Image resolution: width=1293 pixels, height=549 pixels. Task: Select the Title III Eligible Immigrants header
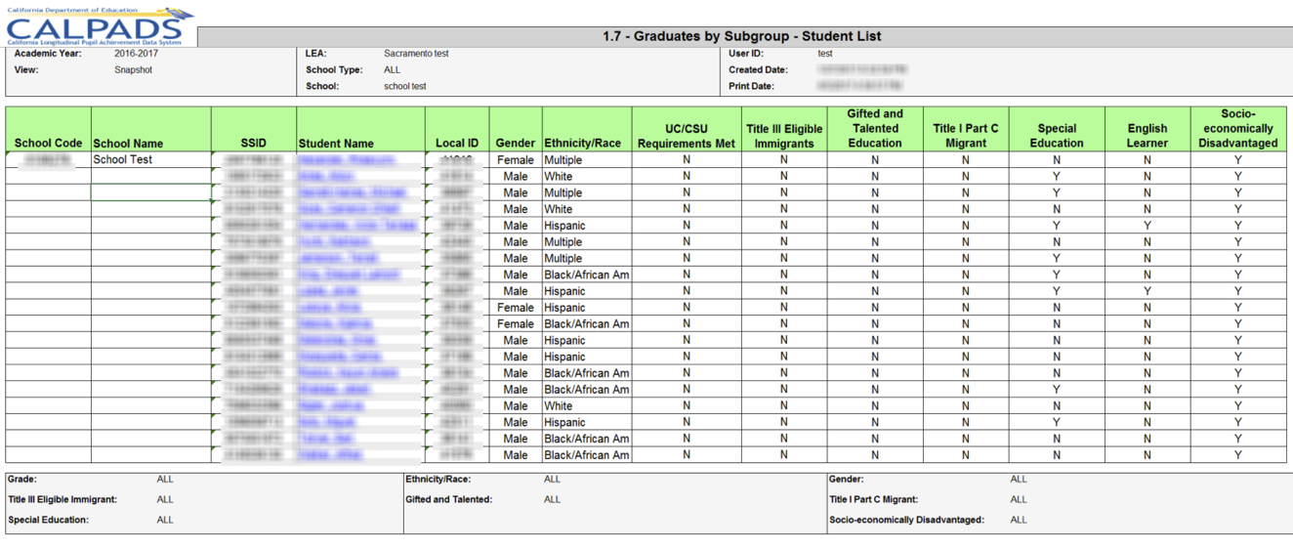coord(783,136)
